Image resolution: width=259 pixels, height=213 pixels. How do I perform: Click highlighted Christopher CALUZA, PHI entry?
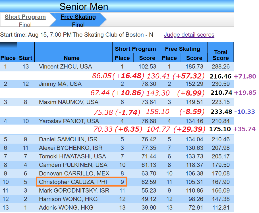pos(82,182)
